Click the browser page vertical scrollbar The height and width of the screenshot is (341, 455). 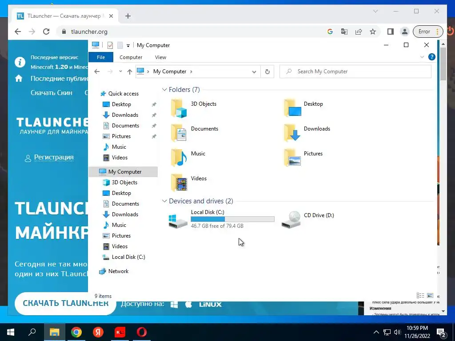443,64
